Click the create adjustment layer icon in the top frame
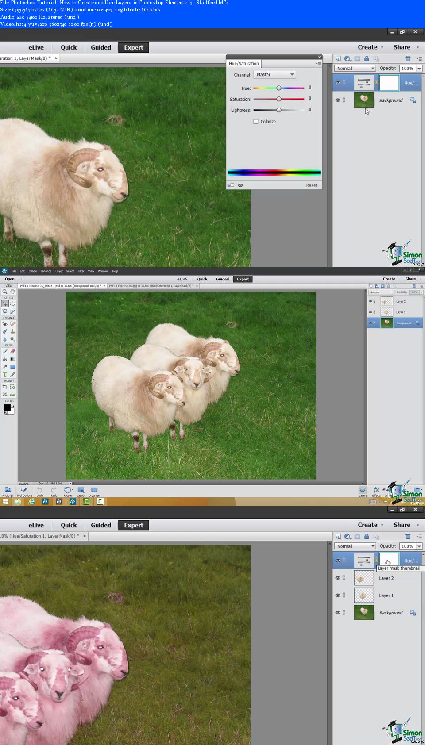 (x=348, y=58)
